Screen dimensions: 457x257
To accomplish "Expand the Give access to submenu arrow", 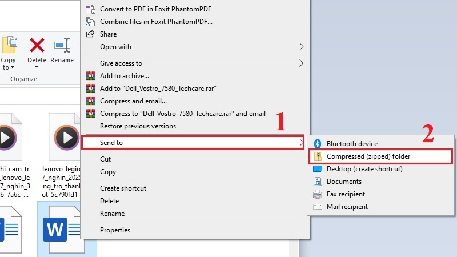I will 302,63.
